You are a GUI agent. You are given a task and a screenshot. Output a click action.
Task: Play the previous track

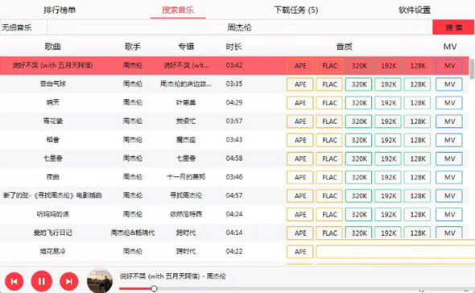(14, 282)
